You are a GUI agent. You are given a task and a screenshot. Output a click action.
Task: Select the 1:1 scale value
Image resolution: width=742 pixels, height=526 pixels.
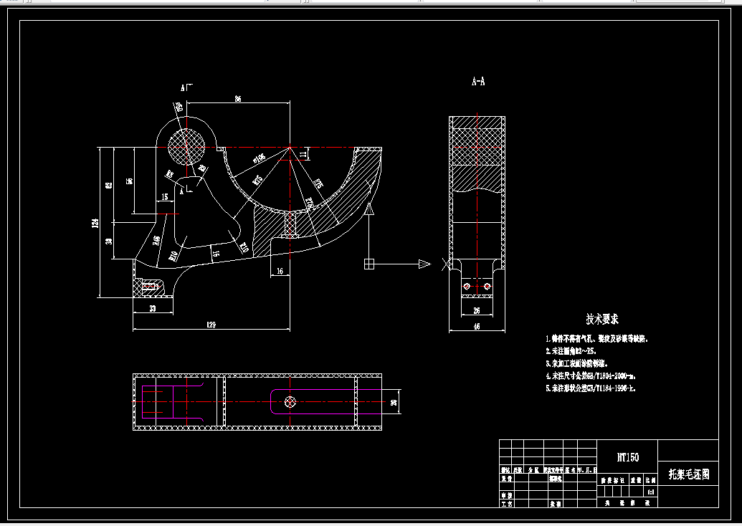[x=651, y=492]
